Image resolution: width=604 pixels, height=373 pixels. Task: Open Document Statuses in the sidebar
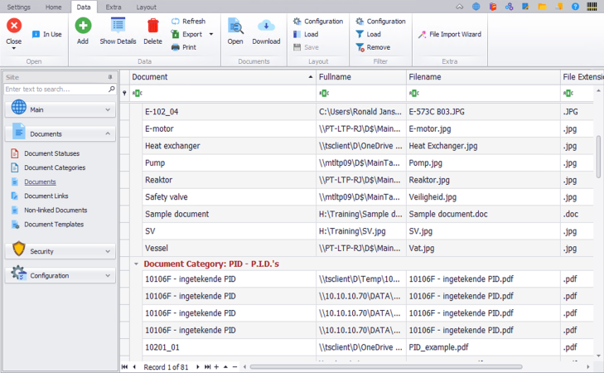51,153
